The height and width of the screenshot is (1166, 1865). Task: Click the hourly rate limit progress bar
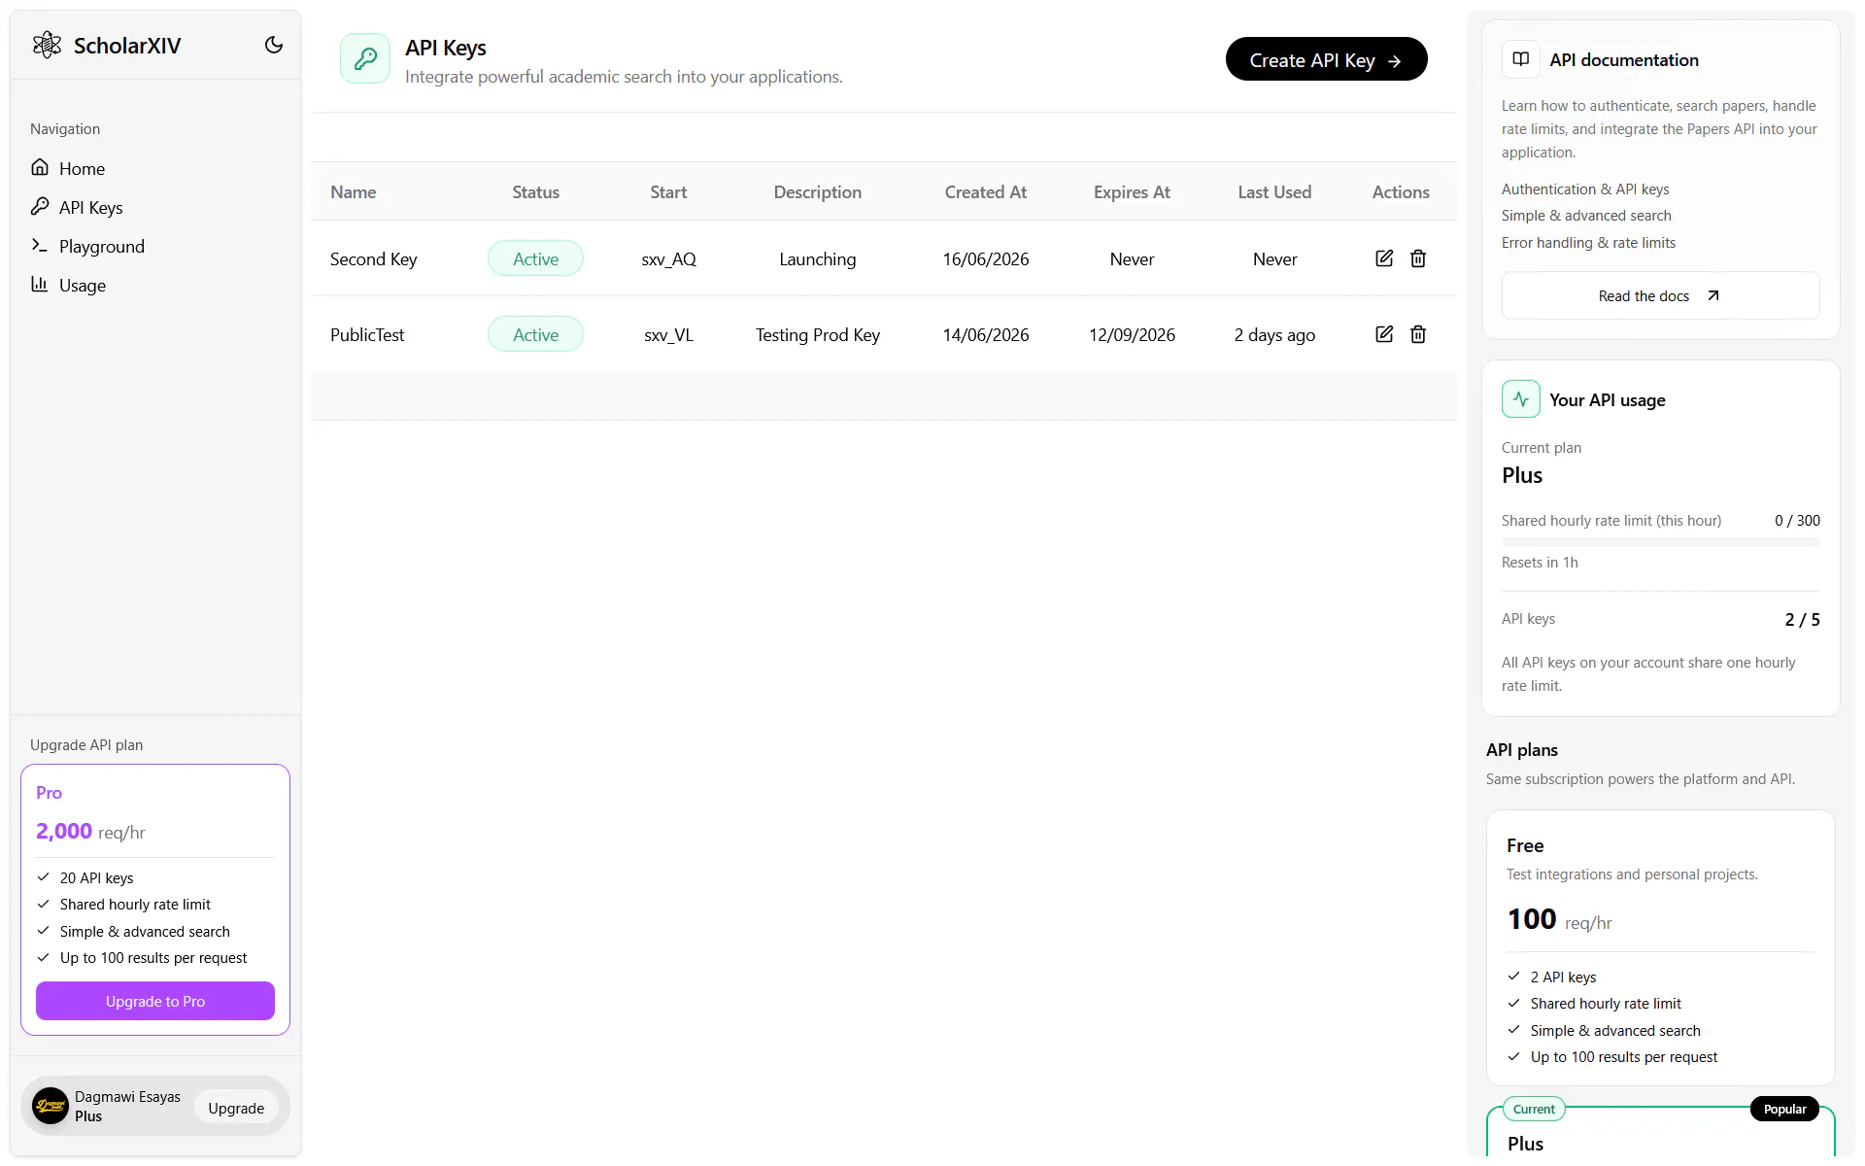tap(1660, 541)
